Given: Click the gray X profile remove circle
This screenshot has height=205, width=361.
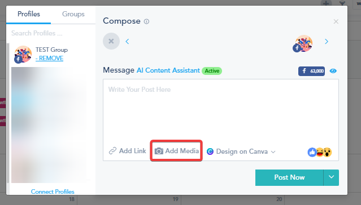Looking at the screenshot, I should coord(111,41).
